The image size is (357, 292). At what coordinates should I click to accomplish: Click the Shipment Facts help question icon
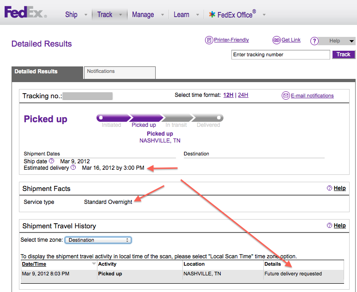point(329,188)
